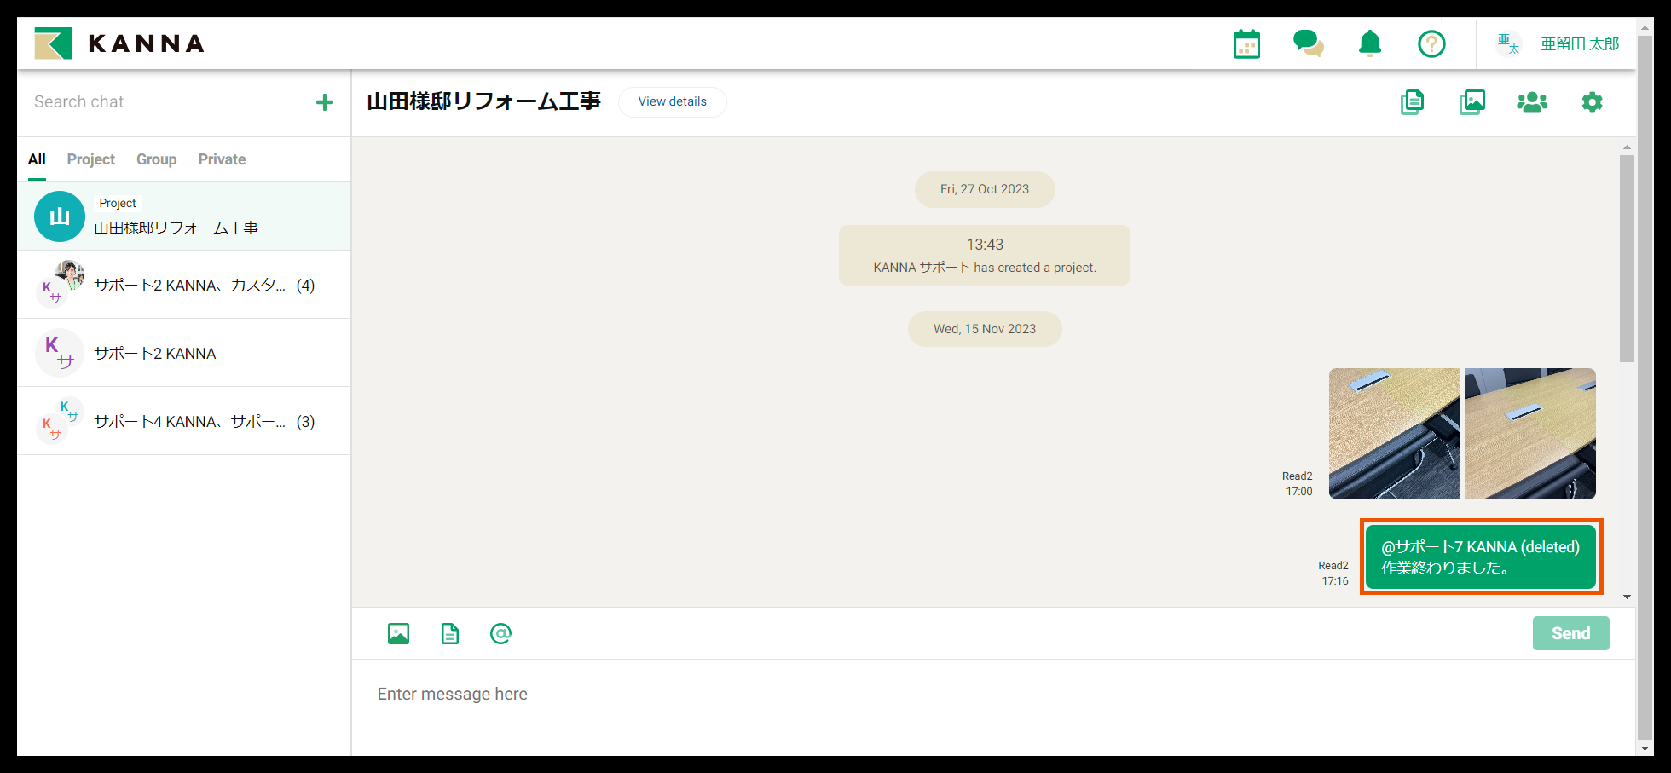This screenshot has height=773, width=1671.
Task: Open chat members icon
Action: pyautogui.click(x=1532, y=102)
